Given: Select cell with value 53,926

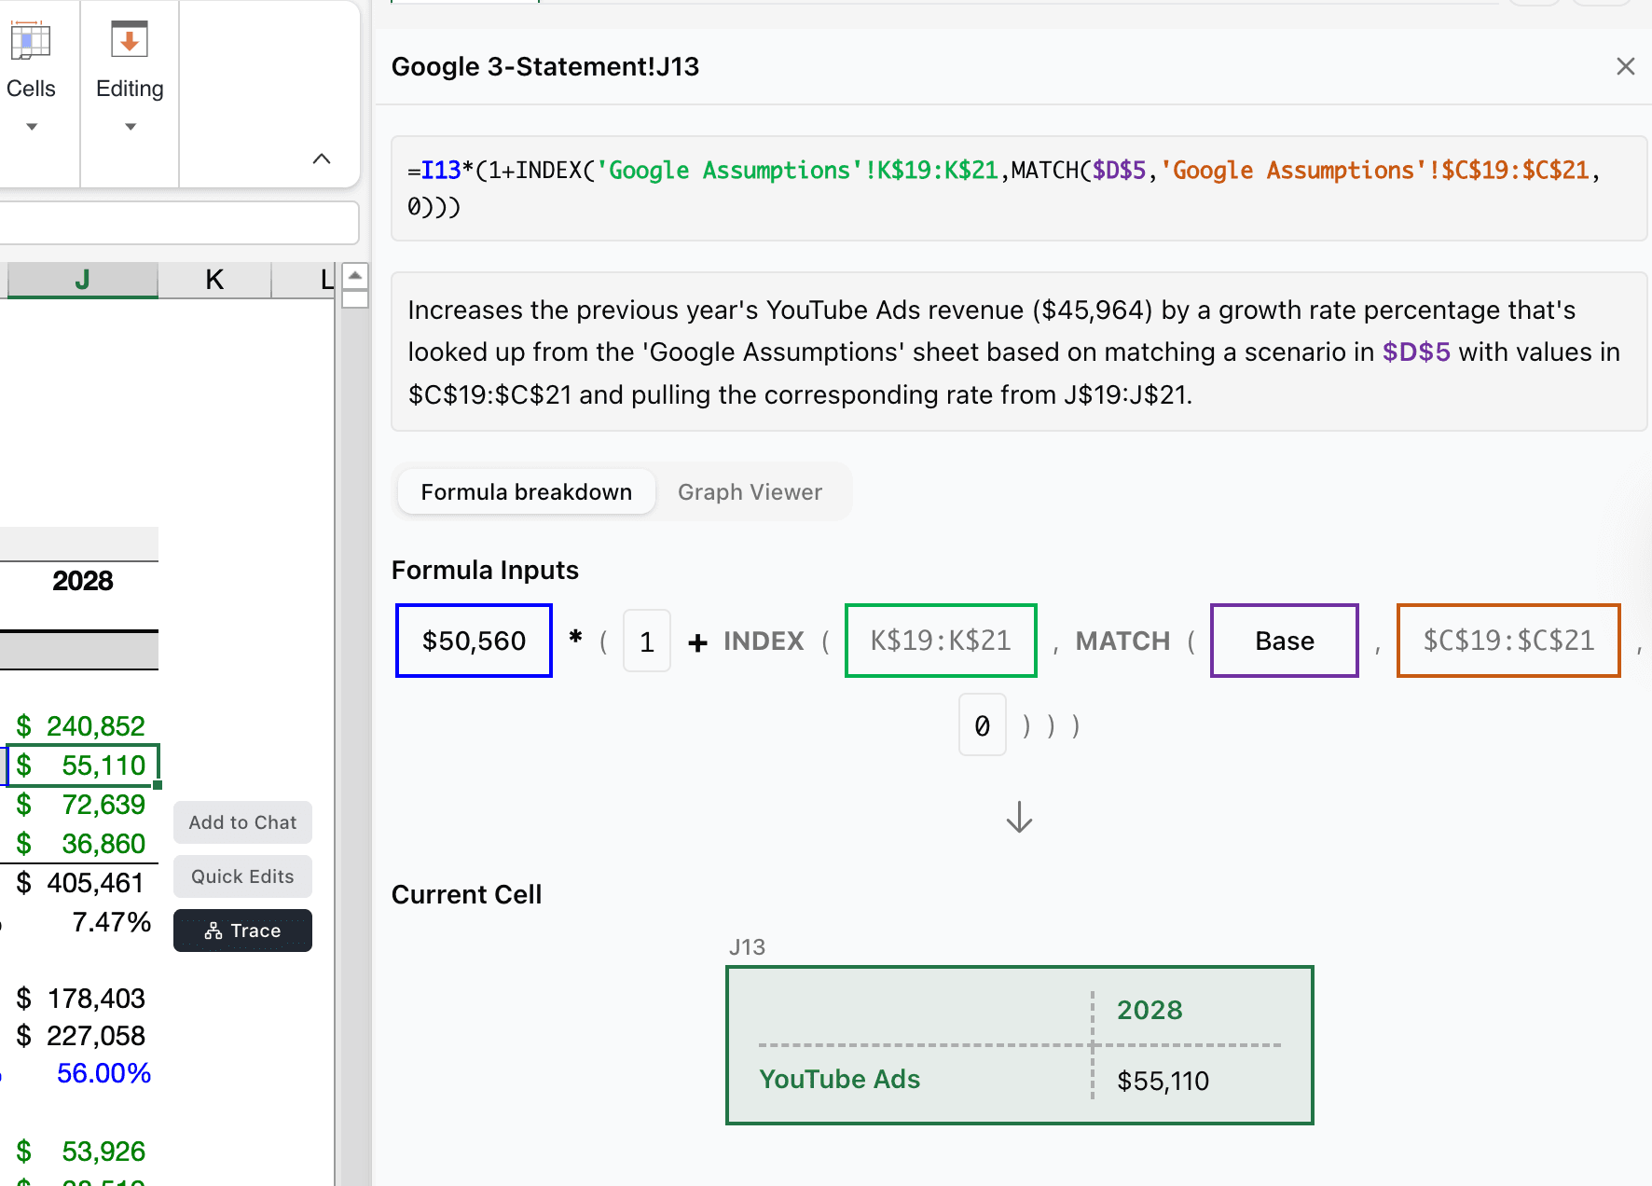Looking at the screenshot, I should [82, 1152].
